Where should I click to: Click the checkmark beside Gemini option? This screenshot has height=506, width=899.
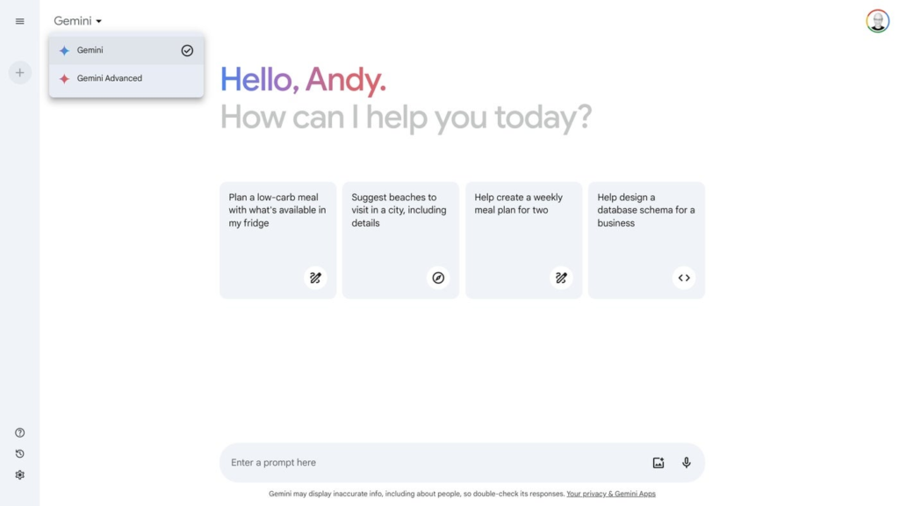click(x=187, y=51)
